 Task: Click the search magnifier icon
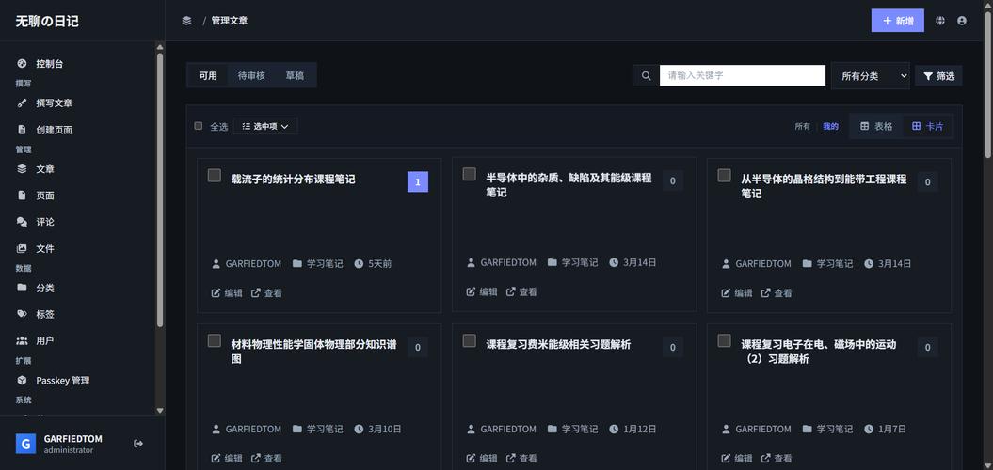tap(646, 76)
